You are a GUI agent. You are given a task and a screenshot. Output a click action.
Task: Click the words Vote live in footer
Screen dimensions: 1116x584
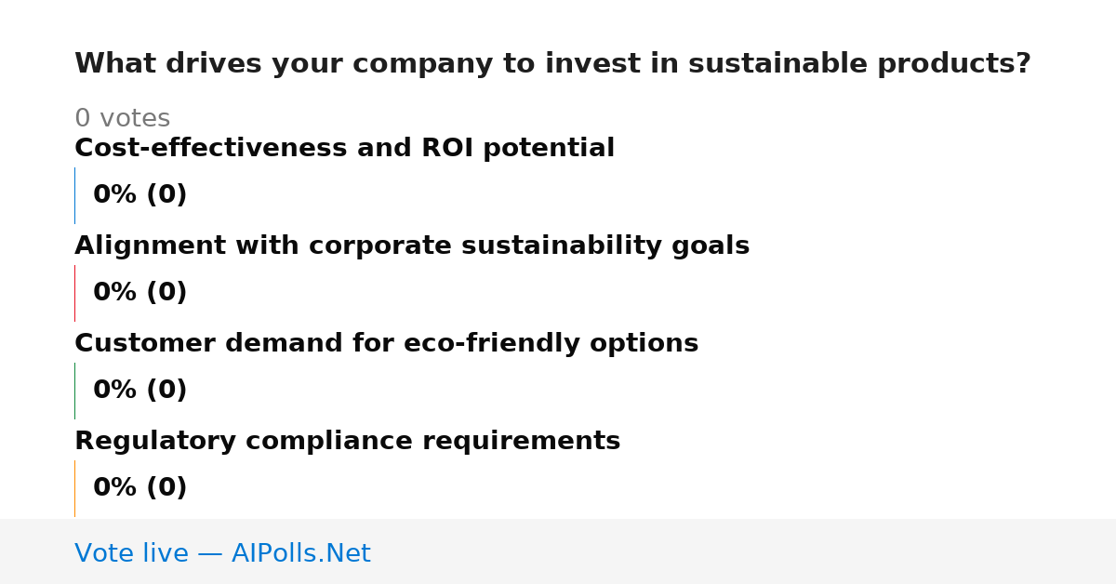tap(131, 554)
